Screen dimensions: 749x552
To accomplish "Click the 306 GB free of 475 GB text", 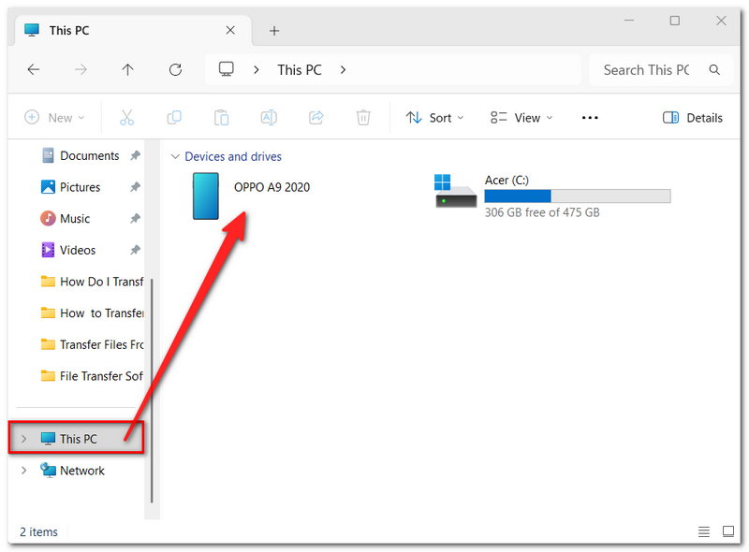I will 542,212.
